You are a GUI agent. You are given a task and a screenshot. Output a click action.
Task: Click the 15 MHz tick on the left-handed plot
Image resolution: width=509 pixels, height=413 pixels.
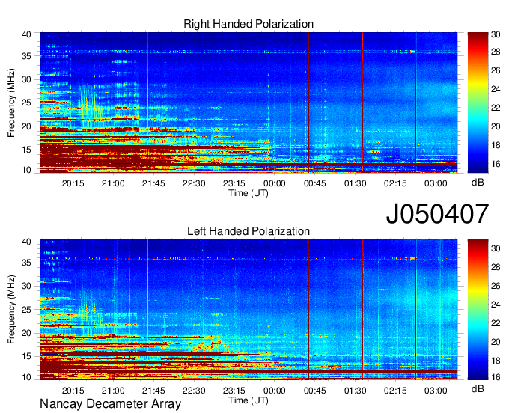pyautogui.click(x=26, y=357)
